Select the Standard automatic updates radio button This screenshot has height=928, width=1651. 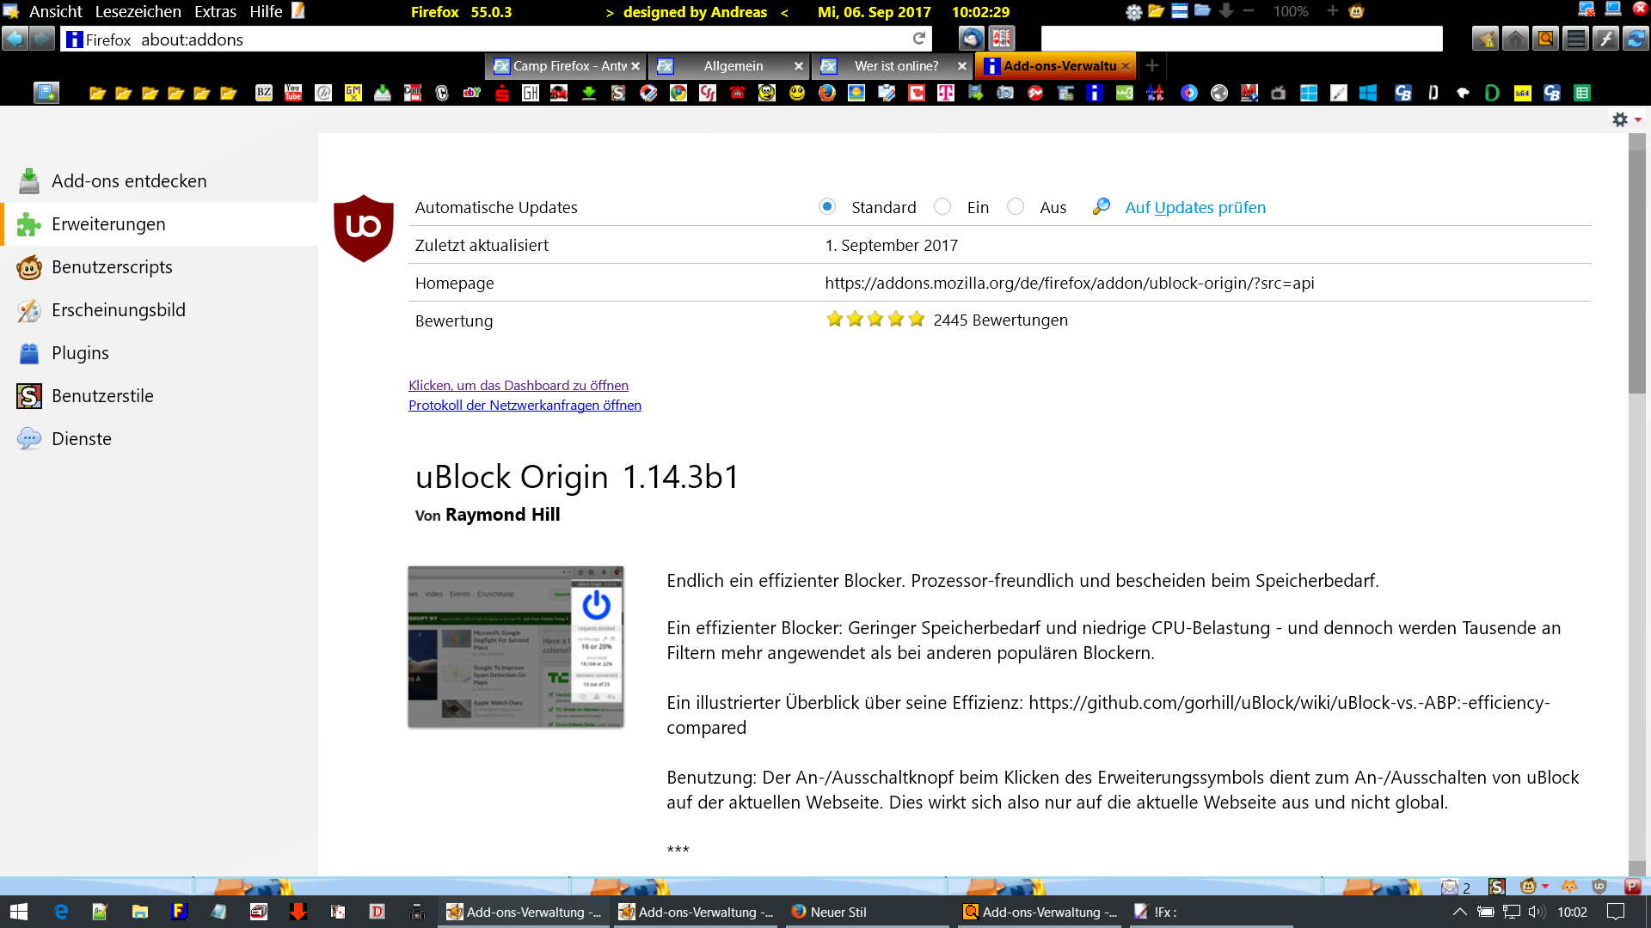tap(827, 206)
